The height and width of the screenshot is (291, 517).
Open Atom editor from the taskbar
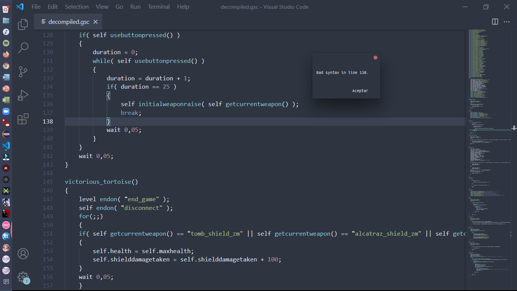click(x=6, y=180)
